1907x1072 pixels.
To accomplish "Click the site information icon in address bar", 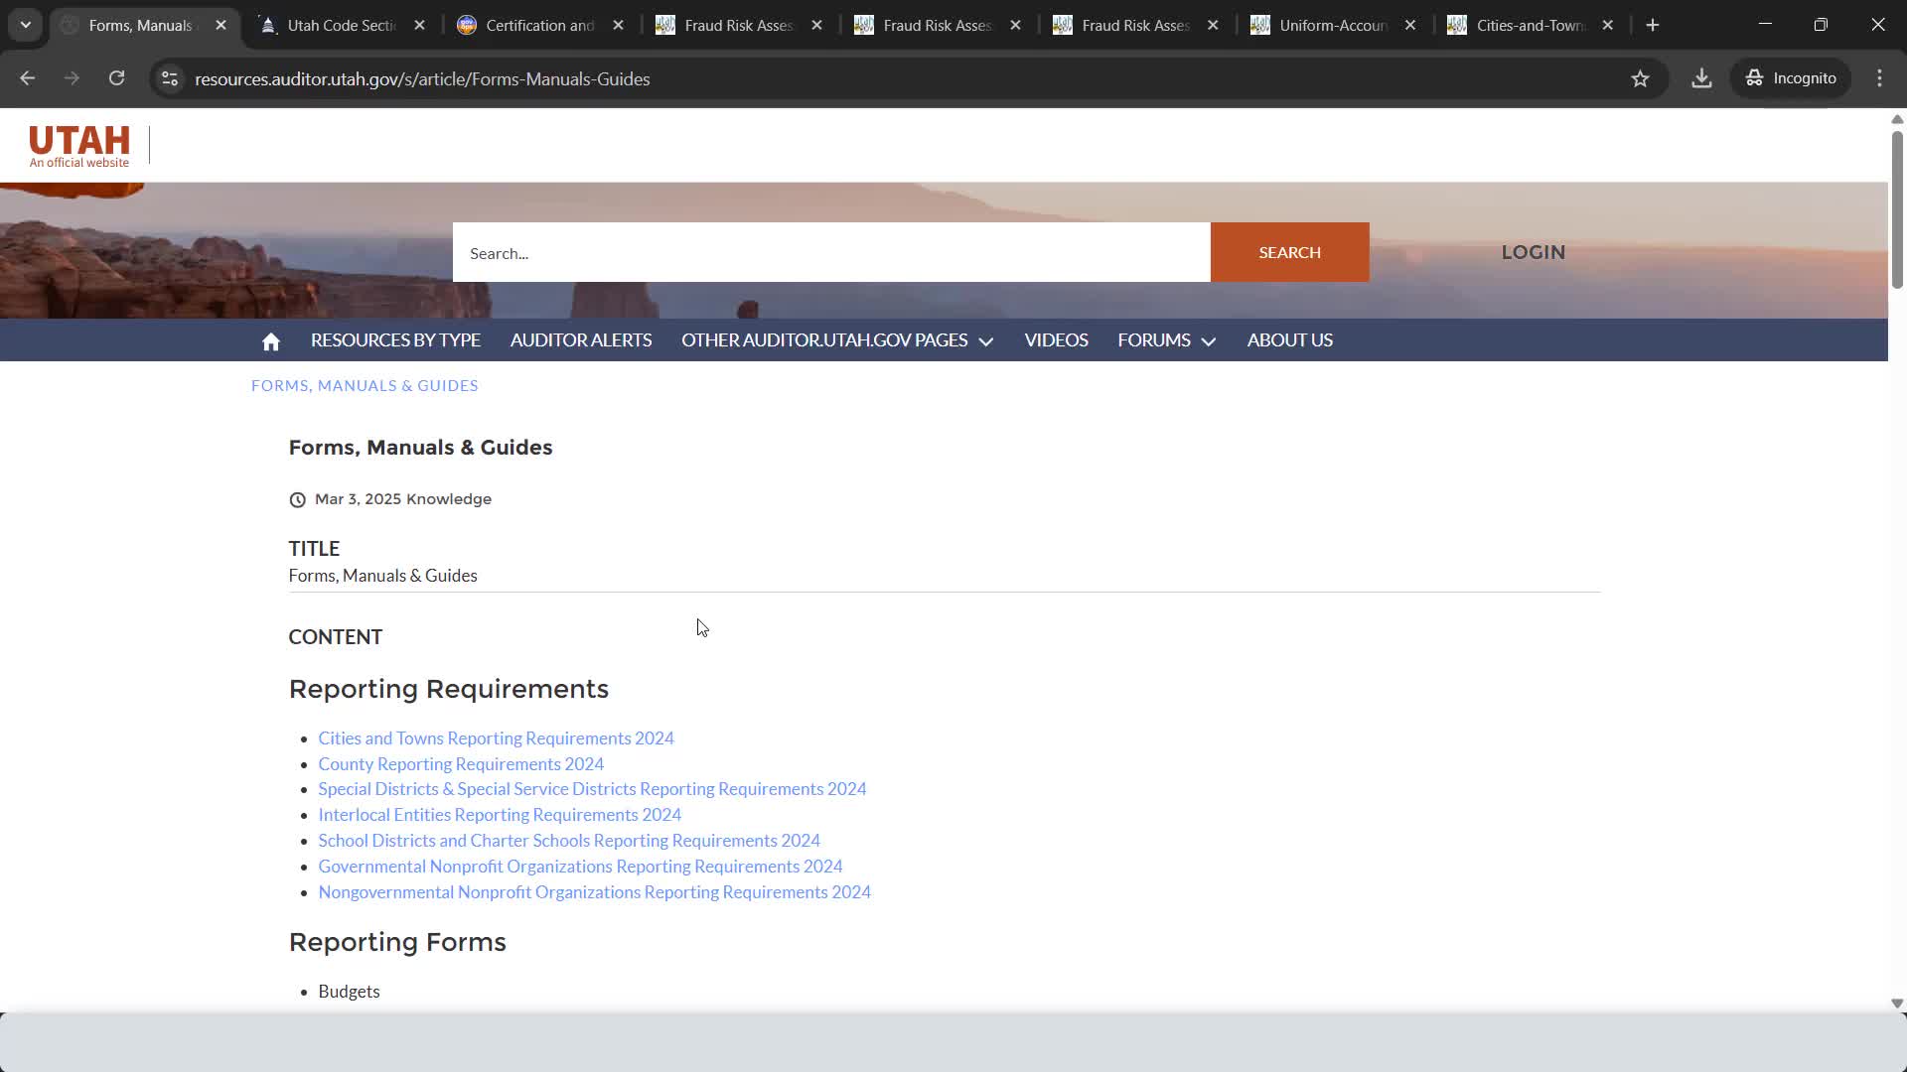I will (169, 78).
